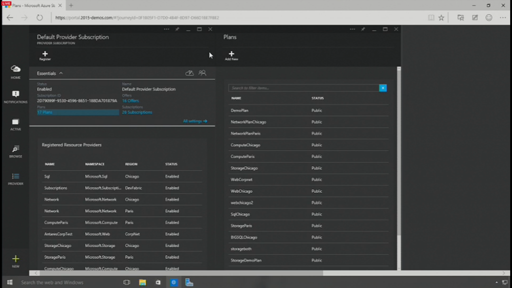Open ellipsis menu on the Plans blade
Screen dimensions: 512x288
tap(353, 29)
